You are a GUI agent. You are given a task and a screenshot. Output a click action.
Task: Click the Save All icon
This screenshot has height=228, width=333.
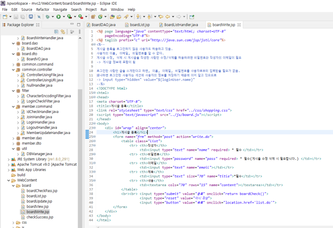point(22,16)
